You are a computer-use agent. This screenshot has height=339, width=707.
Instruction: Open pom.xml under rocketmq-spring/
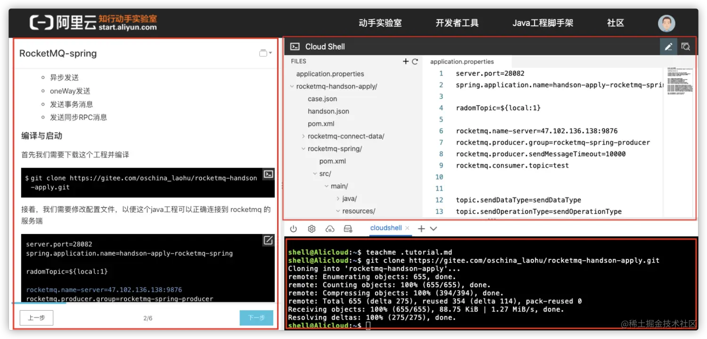click(x=333, y=161)
